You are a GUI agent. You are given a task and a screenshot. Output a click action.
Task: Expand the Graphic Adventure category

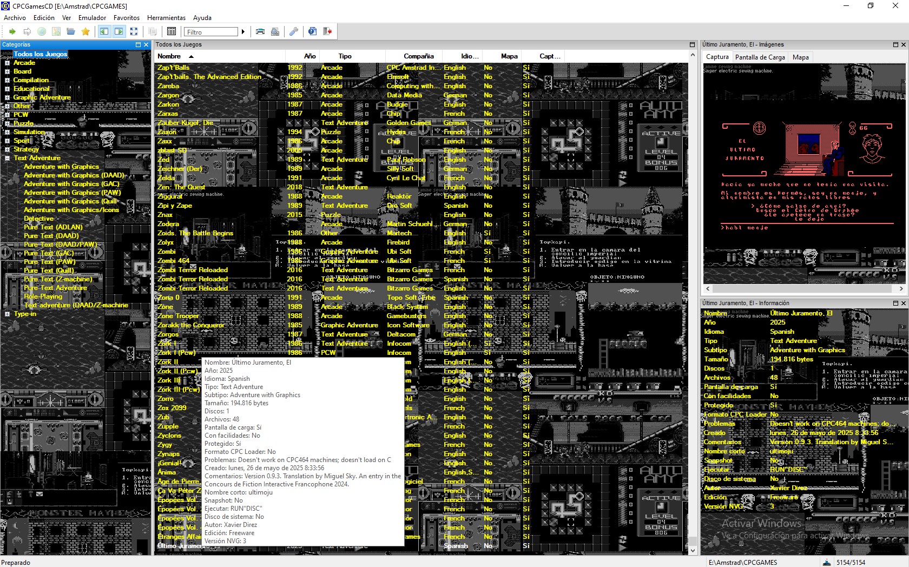7,97
